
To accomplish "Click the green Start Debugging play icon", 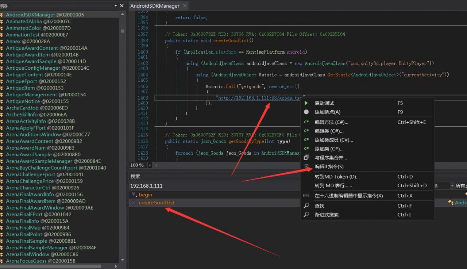I will pyautogui.click(x=306, y=103).
